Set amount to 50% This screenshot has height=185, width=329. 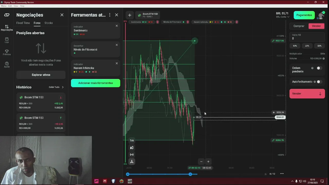319,46
